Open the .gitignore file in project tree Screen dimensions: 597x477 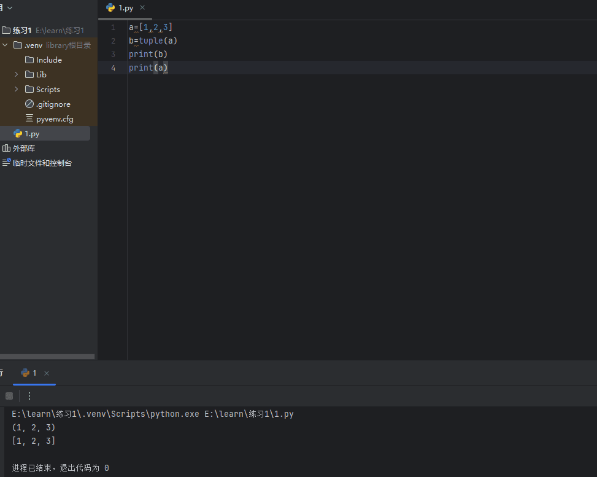pyautogui.click(x=53, y=104)
